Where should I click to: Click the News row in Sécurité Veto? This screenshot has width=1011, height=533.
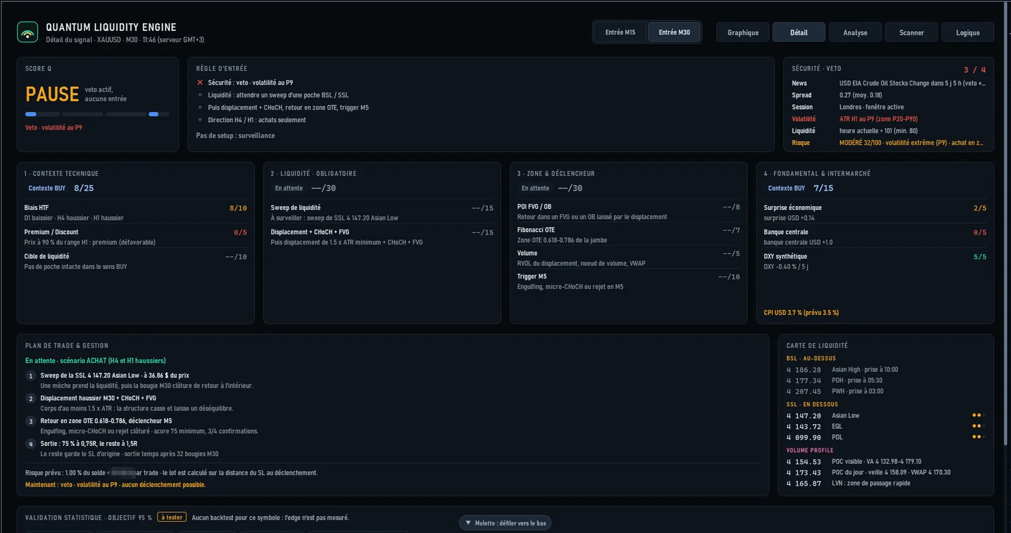888,83
